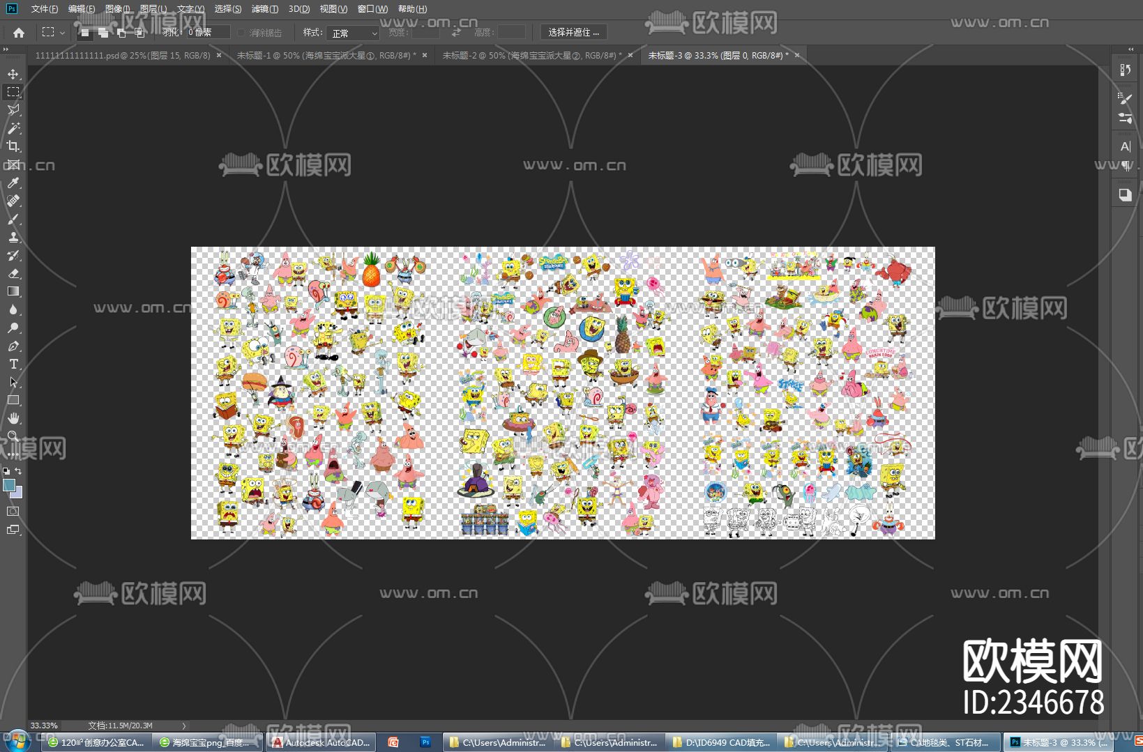Open the 编辑(E) menu
This screenshot has width=1143, height=752.
82,9
